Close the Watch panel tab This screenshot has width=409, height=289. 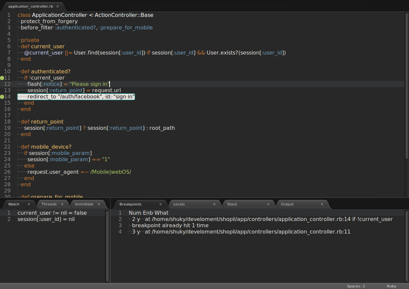29,204
